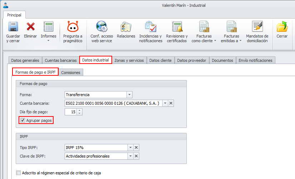Clear the Clave de IRPF field with X
This screenshot has height=179, width=295.
136,156
